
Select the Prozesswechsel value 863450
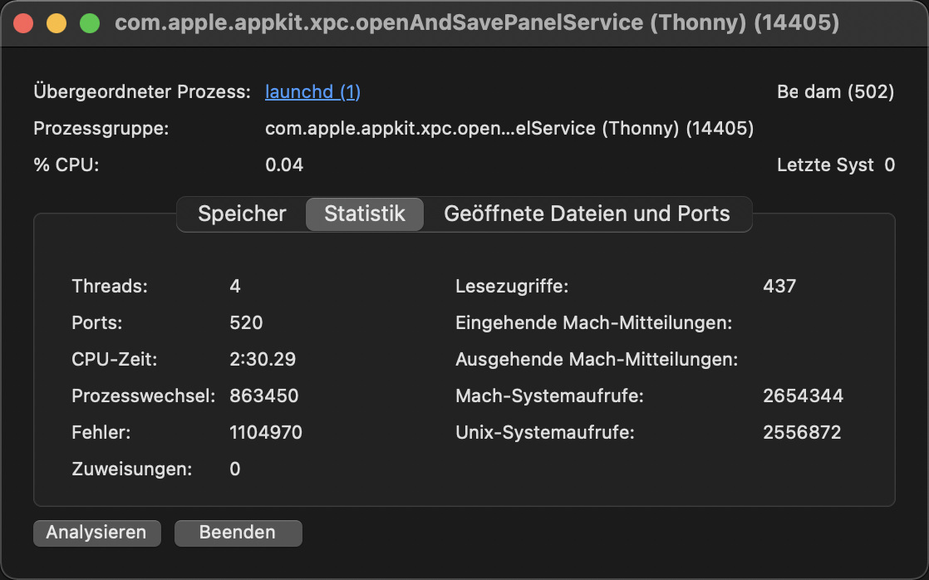[x=263, y=396]
